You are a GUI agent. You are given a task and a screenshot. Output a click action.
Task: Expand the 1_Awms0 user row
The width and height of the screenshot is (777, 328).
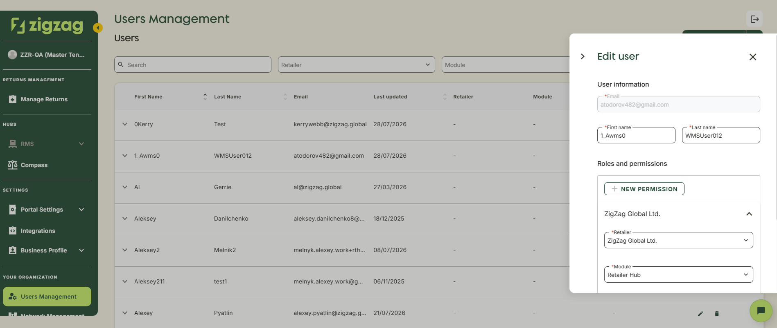pyautogui.click(x=125, y=156)
